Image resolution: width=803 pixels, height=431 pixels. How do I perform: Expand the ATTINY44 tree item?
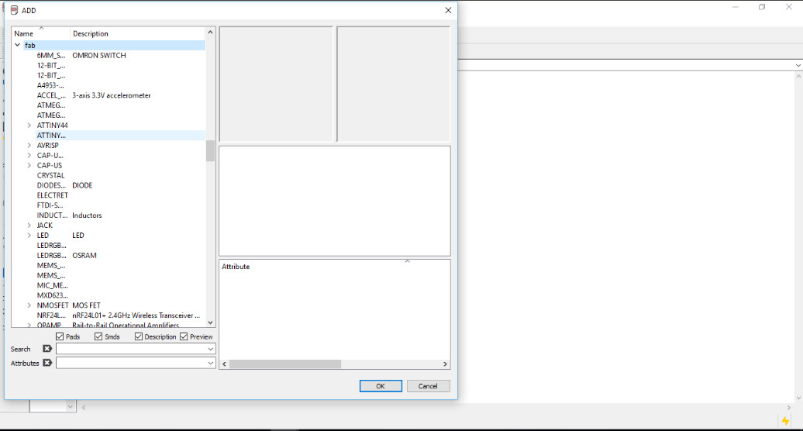click(29, 125)
